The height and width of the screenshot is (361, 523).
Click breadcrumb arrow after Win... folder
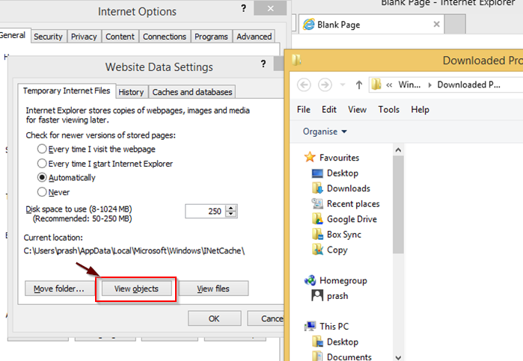coord(430,85)
